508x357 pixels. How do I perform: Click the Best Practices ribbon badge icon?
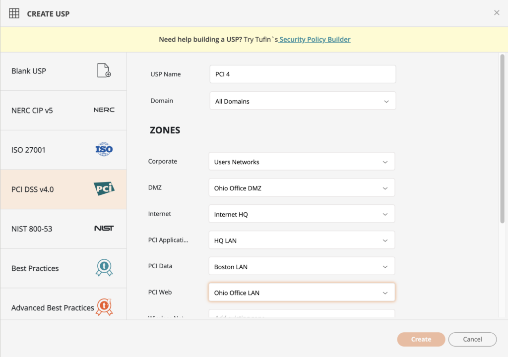coord(104,268)
